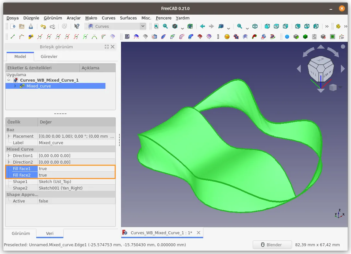This screenshot has width=351, height=254.
Task: Click the yellow sphere curve-on-surface icon
Action: point(227,36)
